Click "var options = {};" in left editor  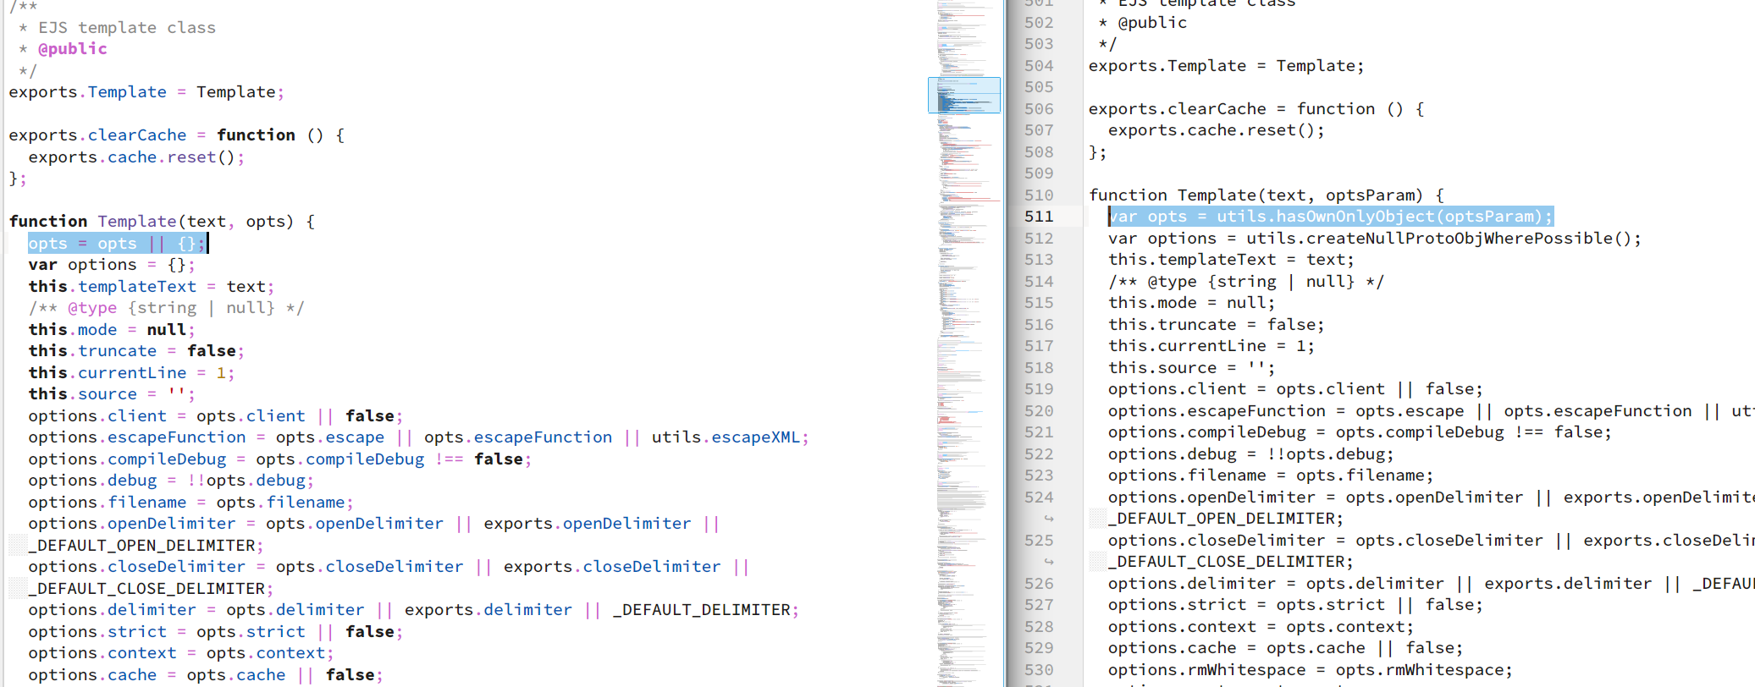point(112,265)
